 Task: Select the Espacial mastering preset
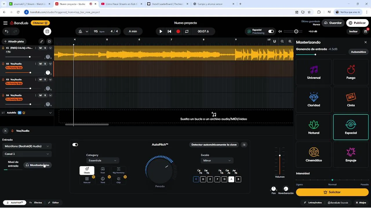351,127
